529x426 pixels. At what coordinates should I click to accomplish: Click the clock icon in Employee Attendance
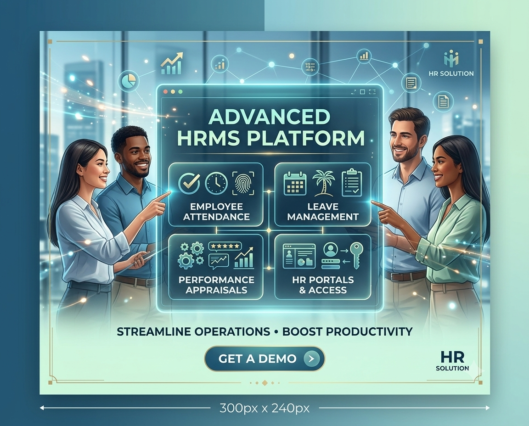pos(216,183)
